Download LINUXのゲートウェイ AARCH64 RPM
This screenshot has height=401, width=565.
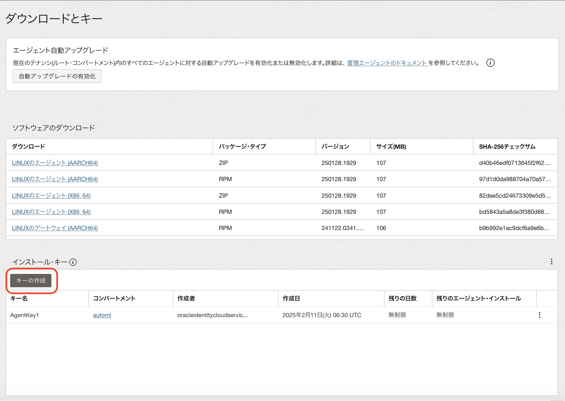[x=55, y=228]
